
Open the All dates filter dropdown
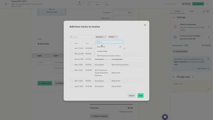112,37
